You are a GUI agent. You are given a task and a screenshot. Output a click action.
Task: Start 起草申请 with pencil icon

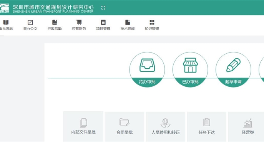pyautogui.click(x=233, y=69)
